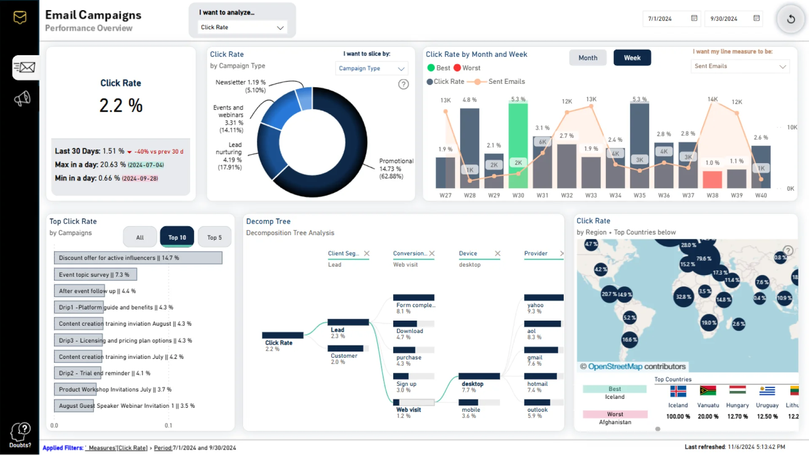
Task: Click the Vanuatu flag icon
Action: 708,391
